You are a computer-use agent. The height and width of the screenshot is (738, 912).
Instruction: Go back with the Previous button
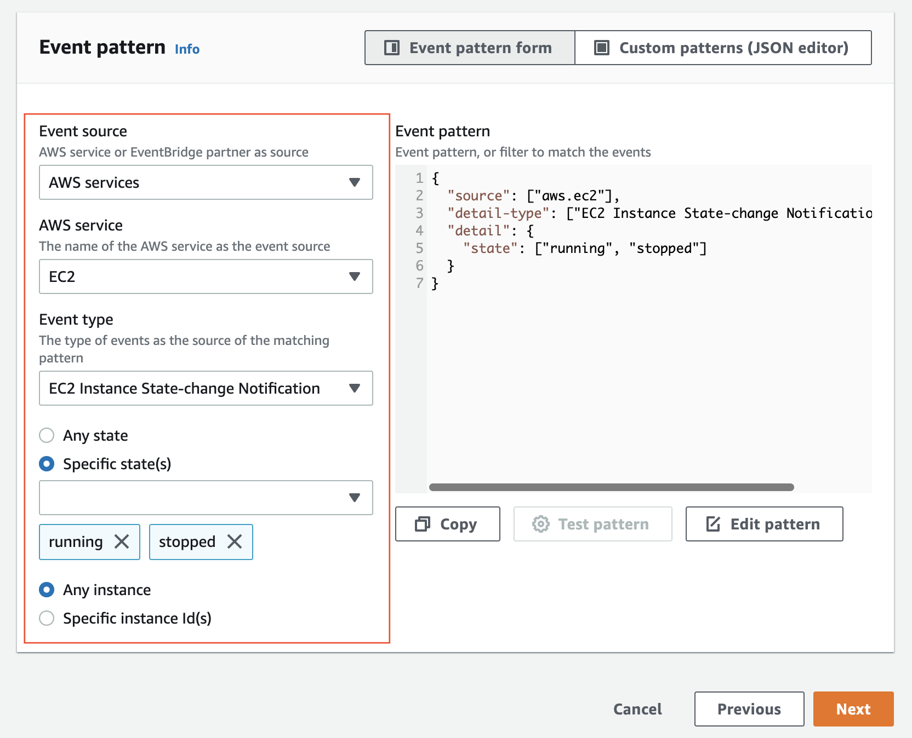pyautogui.click(x=749, y=709)
